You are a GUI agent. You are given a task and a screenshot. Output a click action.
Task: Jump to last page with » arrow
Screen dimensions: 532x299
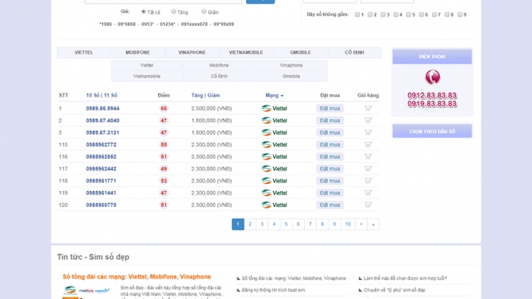pyautogui.click(x=373, y=224)
